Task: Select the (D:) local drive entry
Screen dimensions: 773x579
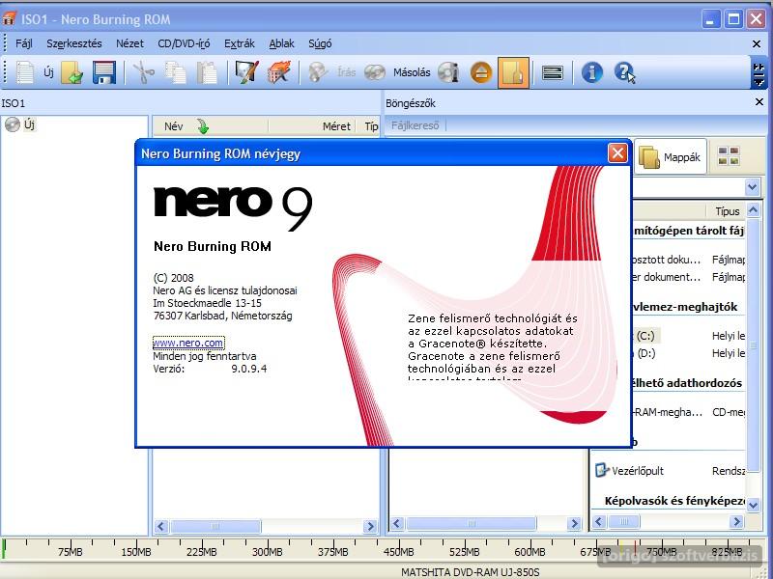Action: pyautogui.click(x=645, y=353)
